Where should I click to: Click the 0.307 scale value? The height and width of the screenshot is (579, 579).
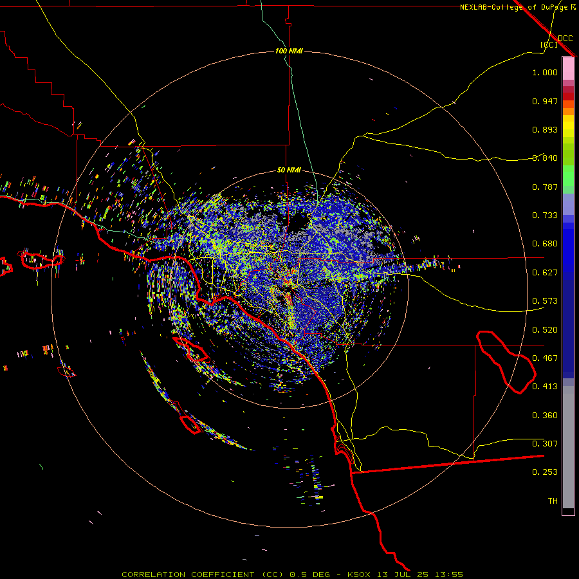coord(545,444)
